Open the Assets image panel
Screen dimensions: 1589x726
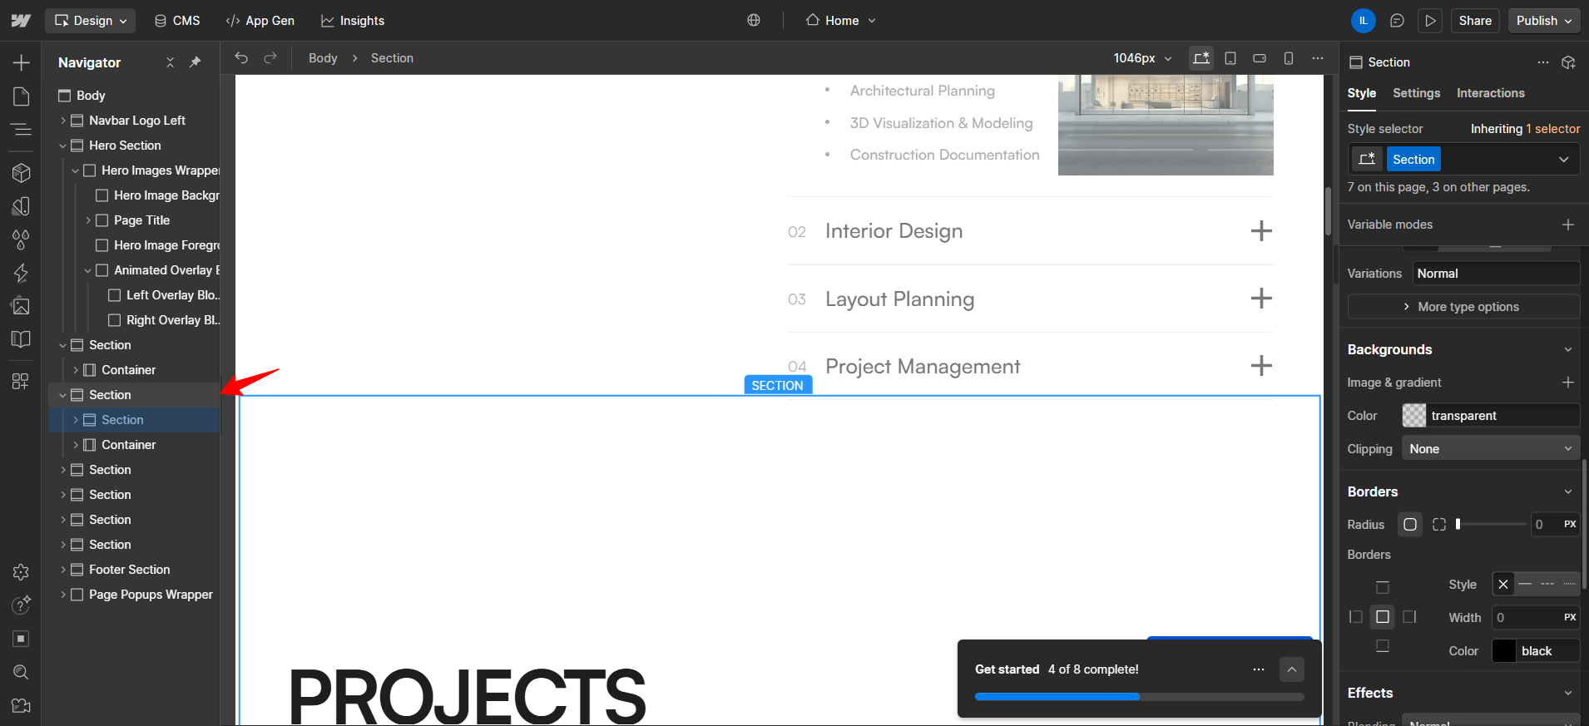pos(21,306)
